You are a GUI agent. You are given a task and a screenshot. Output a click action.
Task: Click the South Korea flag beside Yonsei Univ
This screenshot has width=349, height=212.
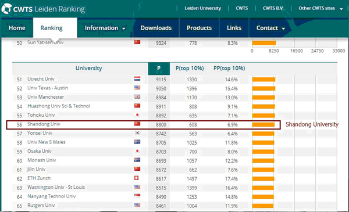137,133
